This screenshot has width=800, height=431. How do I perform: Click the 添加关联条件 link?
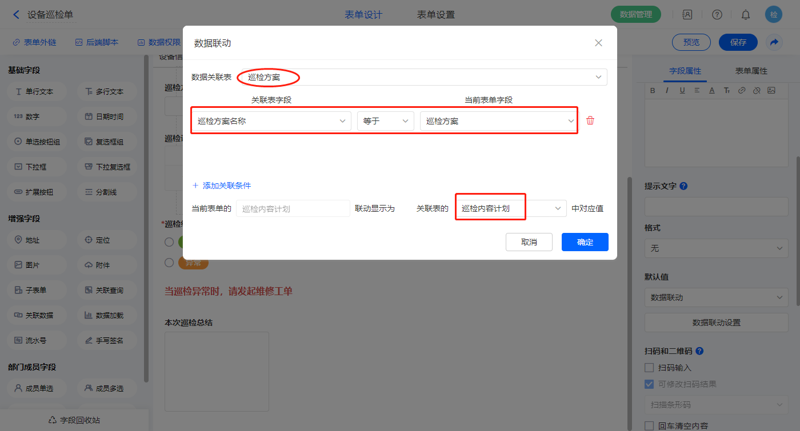click(222, 186)
